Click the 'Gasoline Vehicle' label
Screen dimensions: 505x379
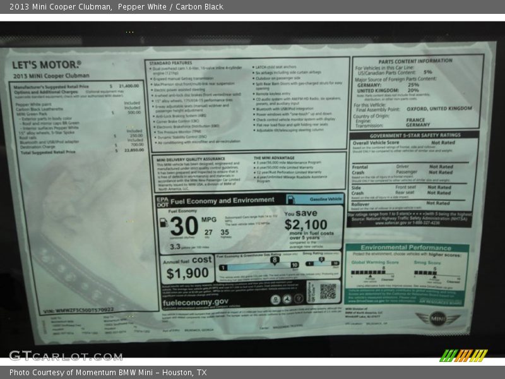[326, 199]
